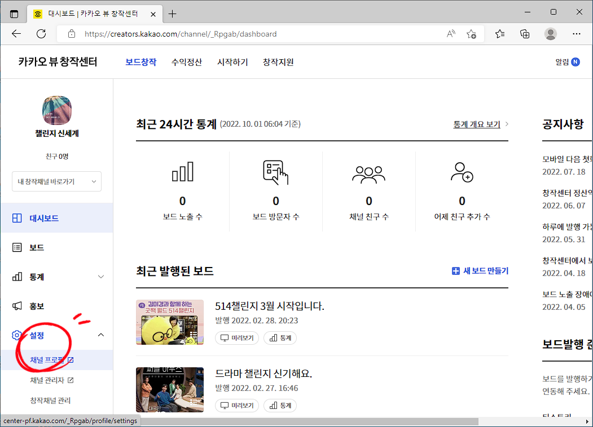This screenshot has height=427, width=593.
Task: Open the tab actions menu icon
Action: tap(14, 14)
